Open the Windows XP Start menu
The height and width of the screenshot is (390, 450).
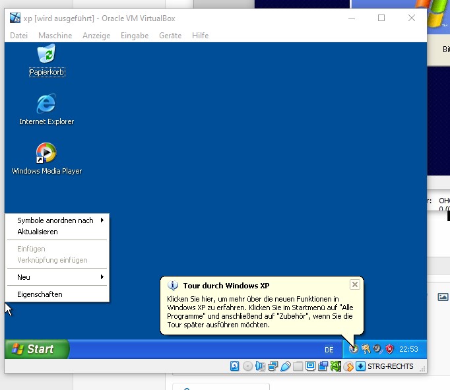pos(37,349)
